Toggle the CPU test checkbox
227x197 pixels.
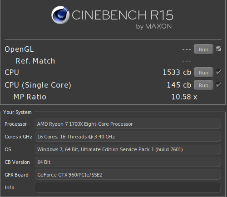click(218, 72)
